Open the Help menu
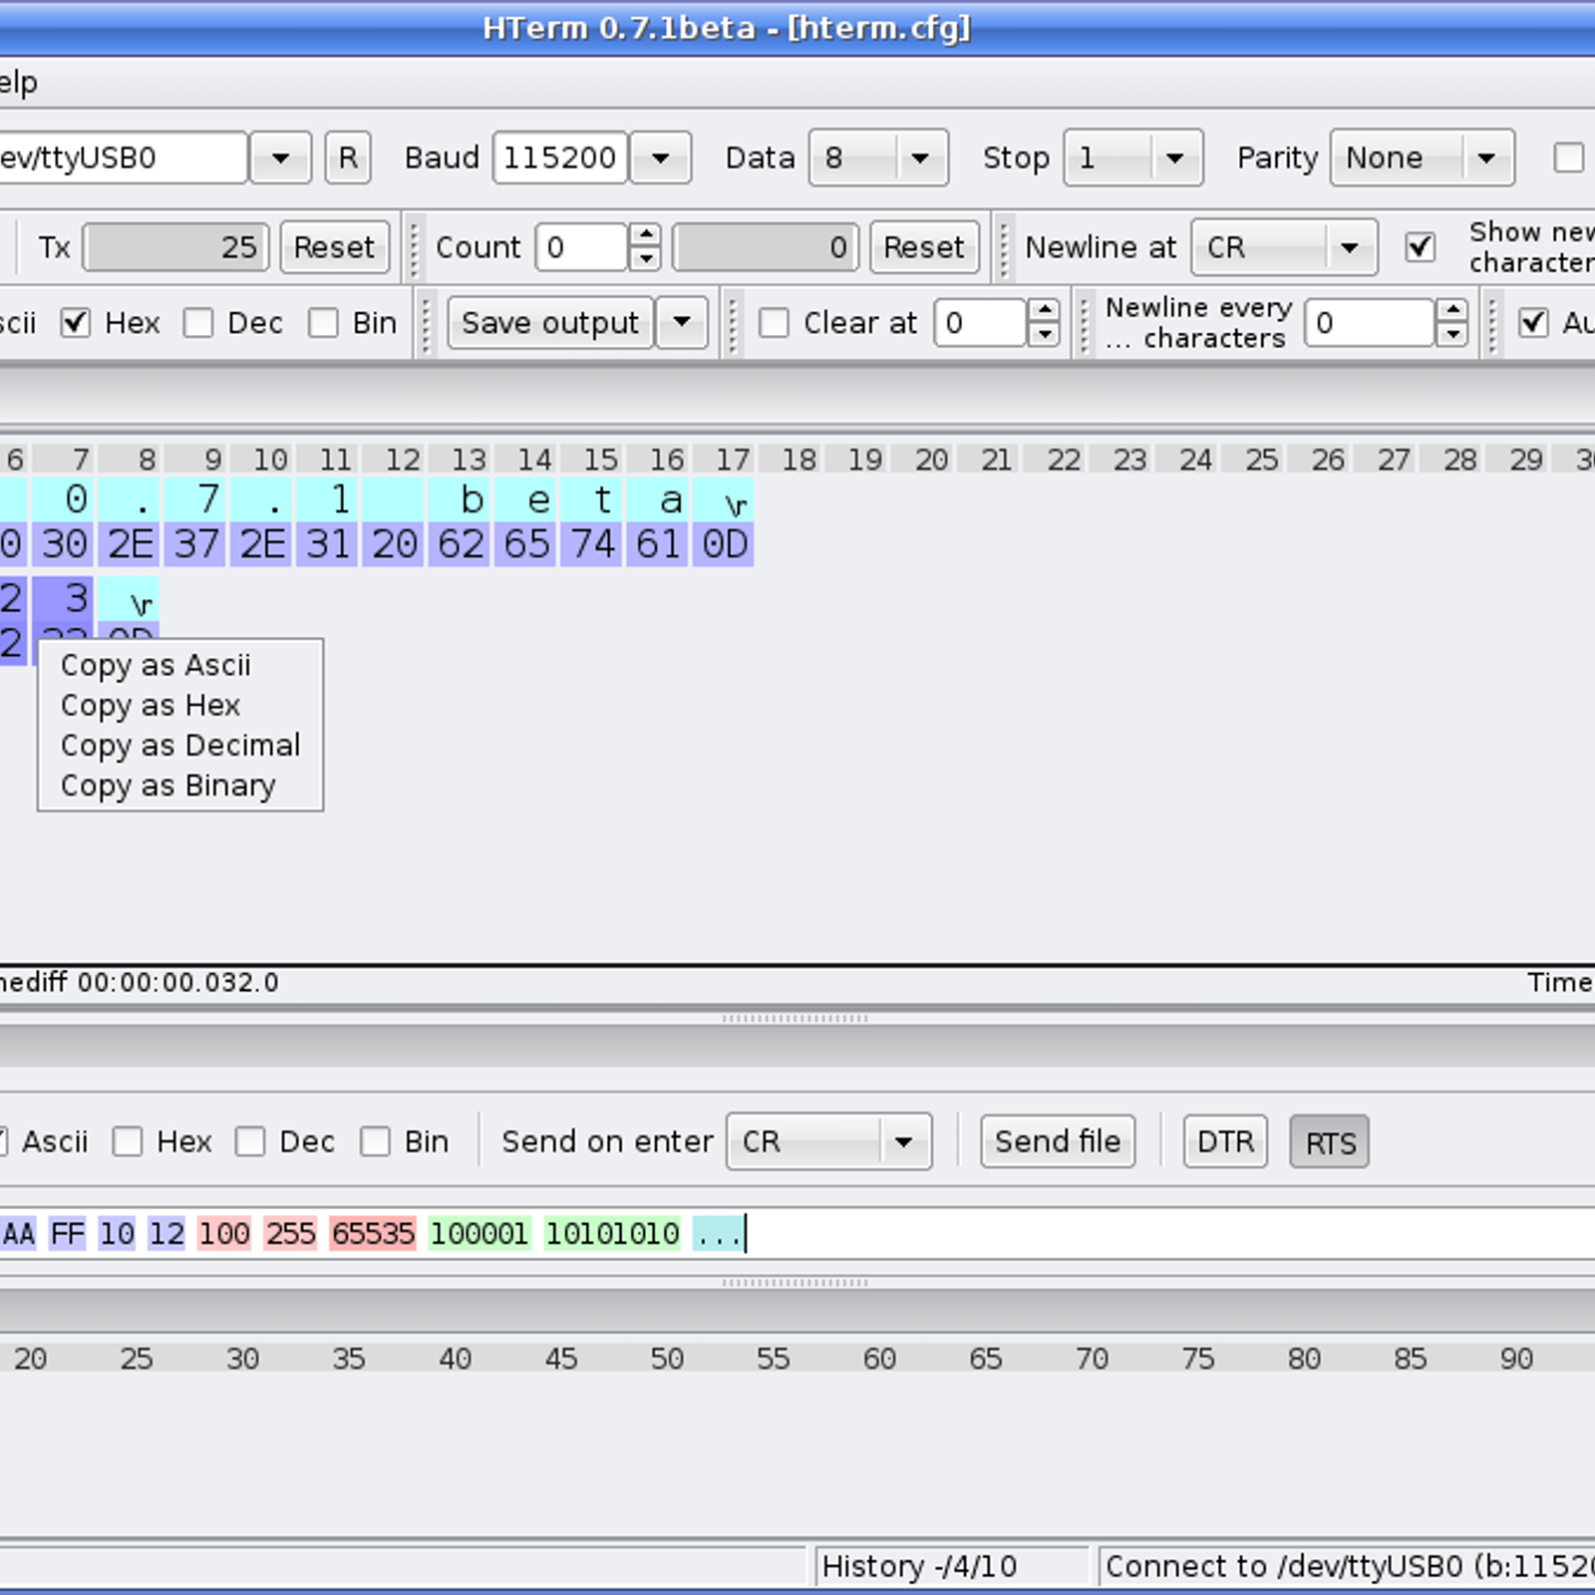 [18, 83]
